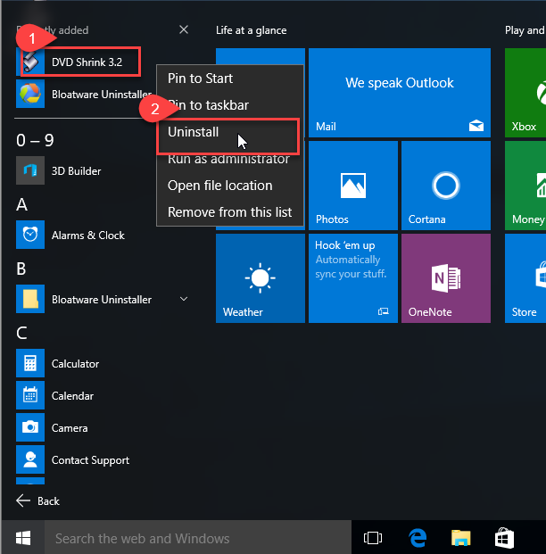This screenshot has height=554, width=546.
Task: Open File Explorer from taskbar
Action: point(461,538)
